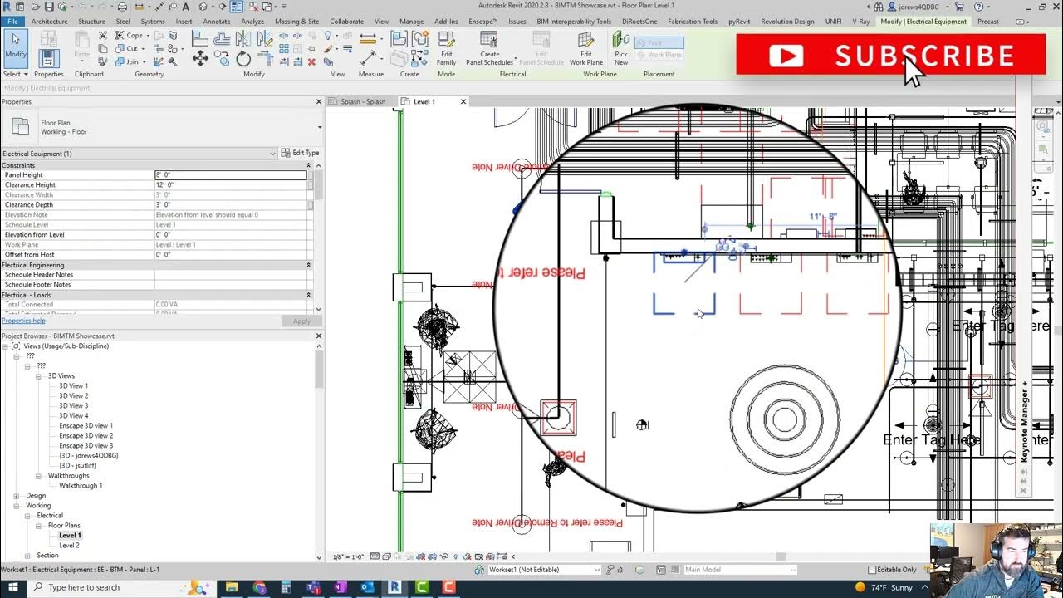
Task: Click the taskbar search box
Action: (120, 587)
